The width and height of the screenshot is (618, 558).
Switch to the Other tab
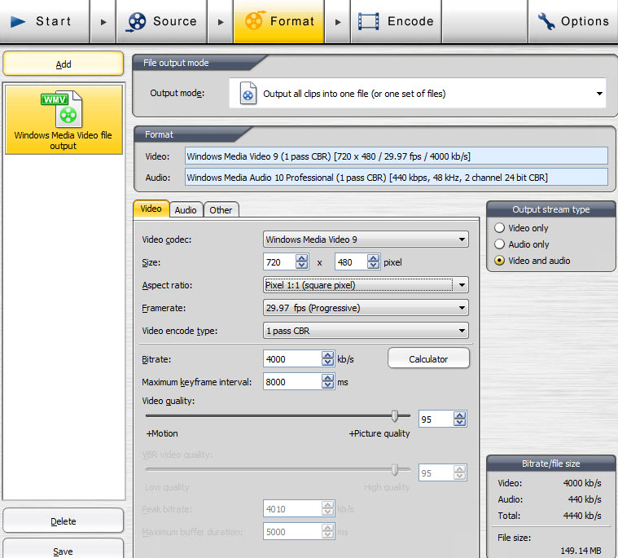point(221,210)
